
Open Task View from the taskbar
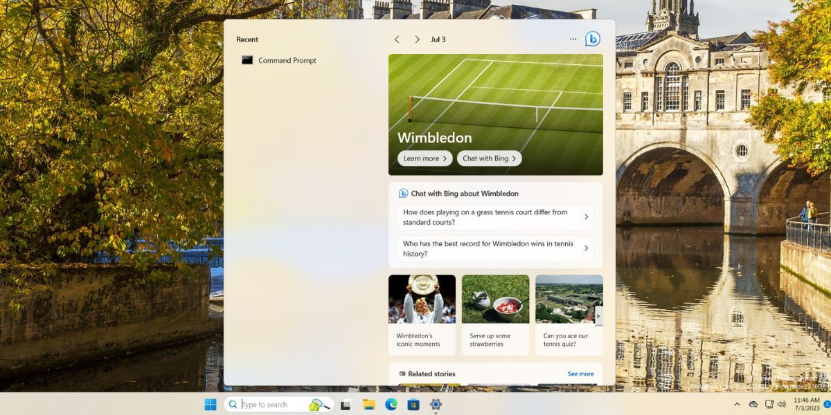[x=344, y=403]
